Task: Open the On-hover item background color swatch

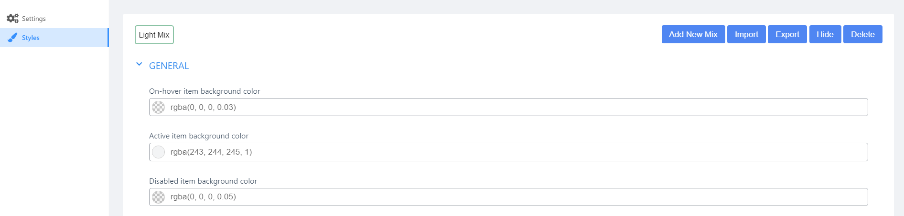Action: (159, 108)
